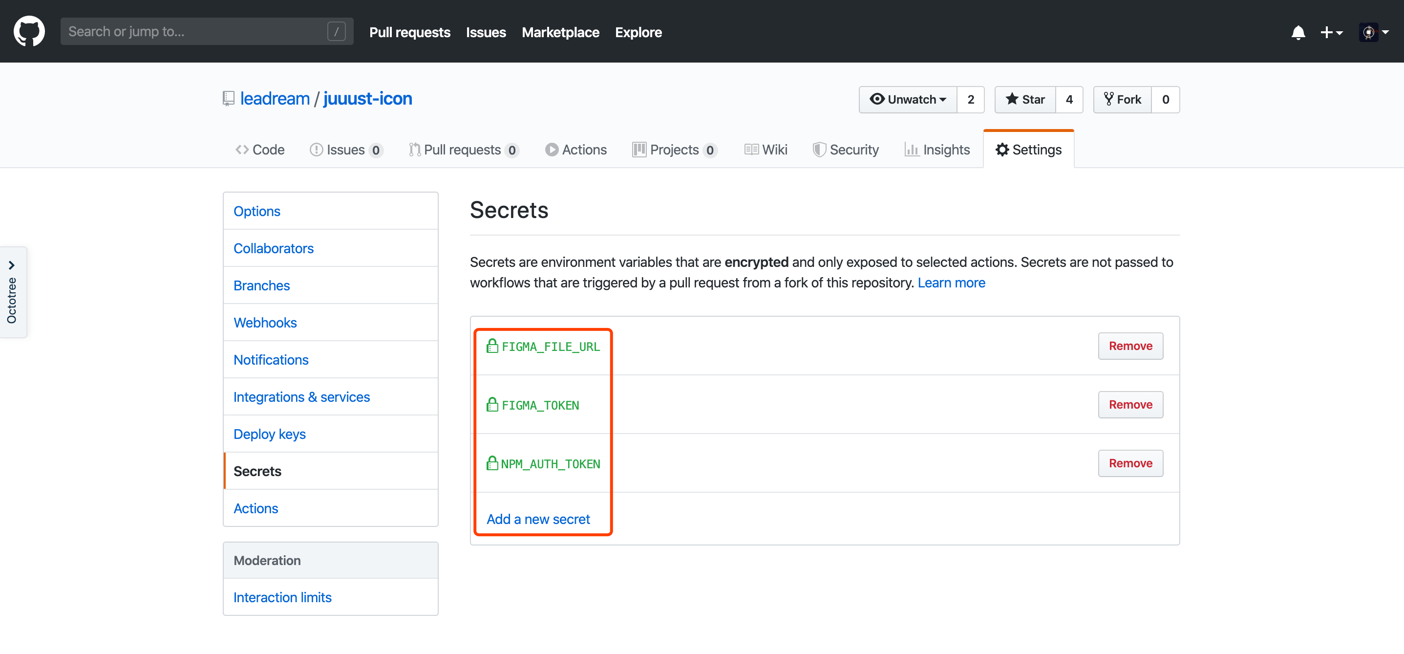Select Webhooks in settings sidebar
Viewport: 1404px width, 654px height.
pos(265,323)
